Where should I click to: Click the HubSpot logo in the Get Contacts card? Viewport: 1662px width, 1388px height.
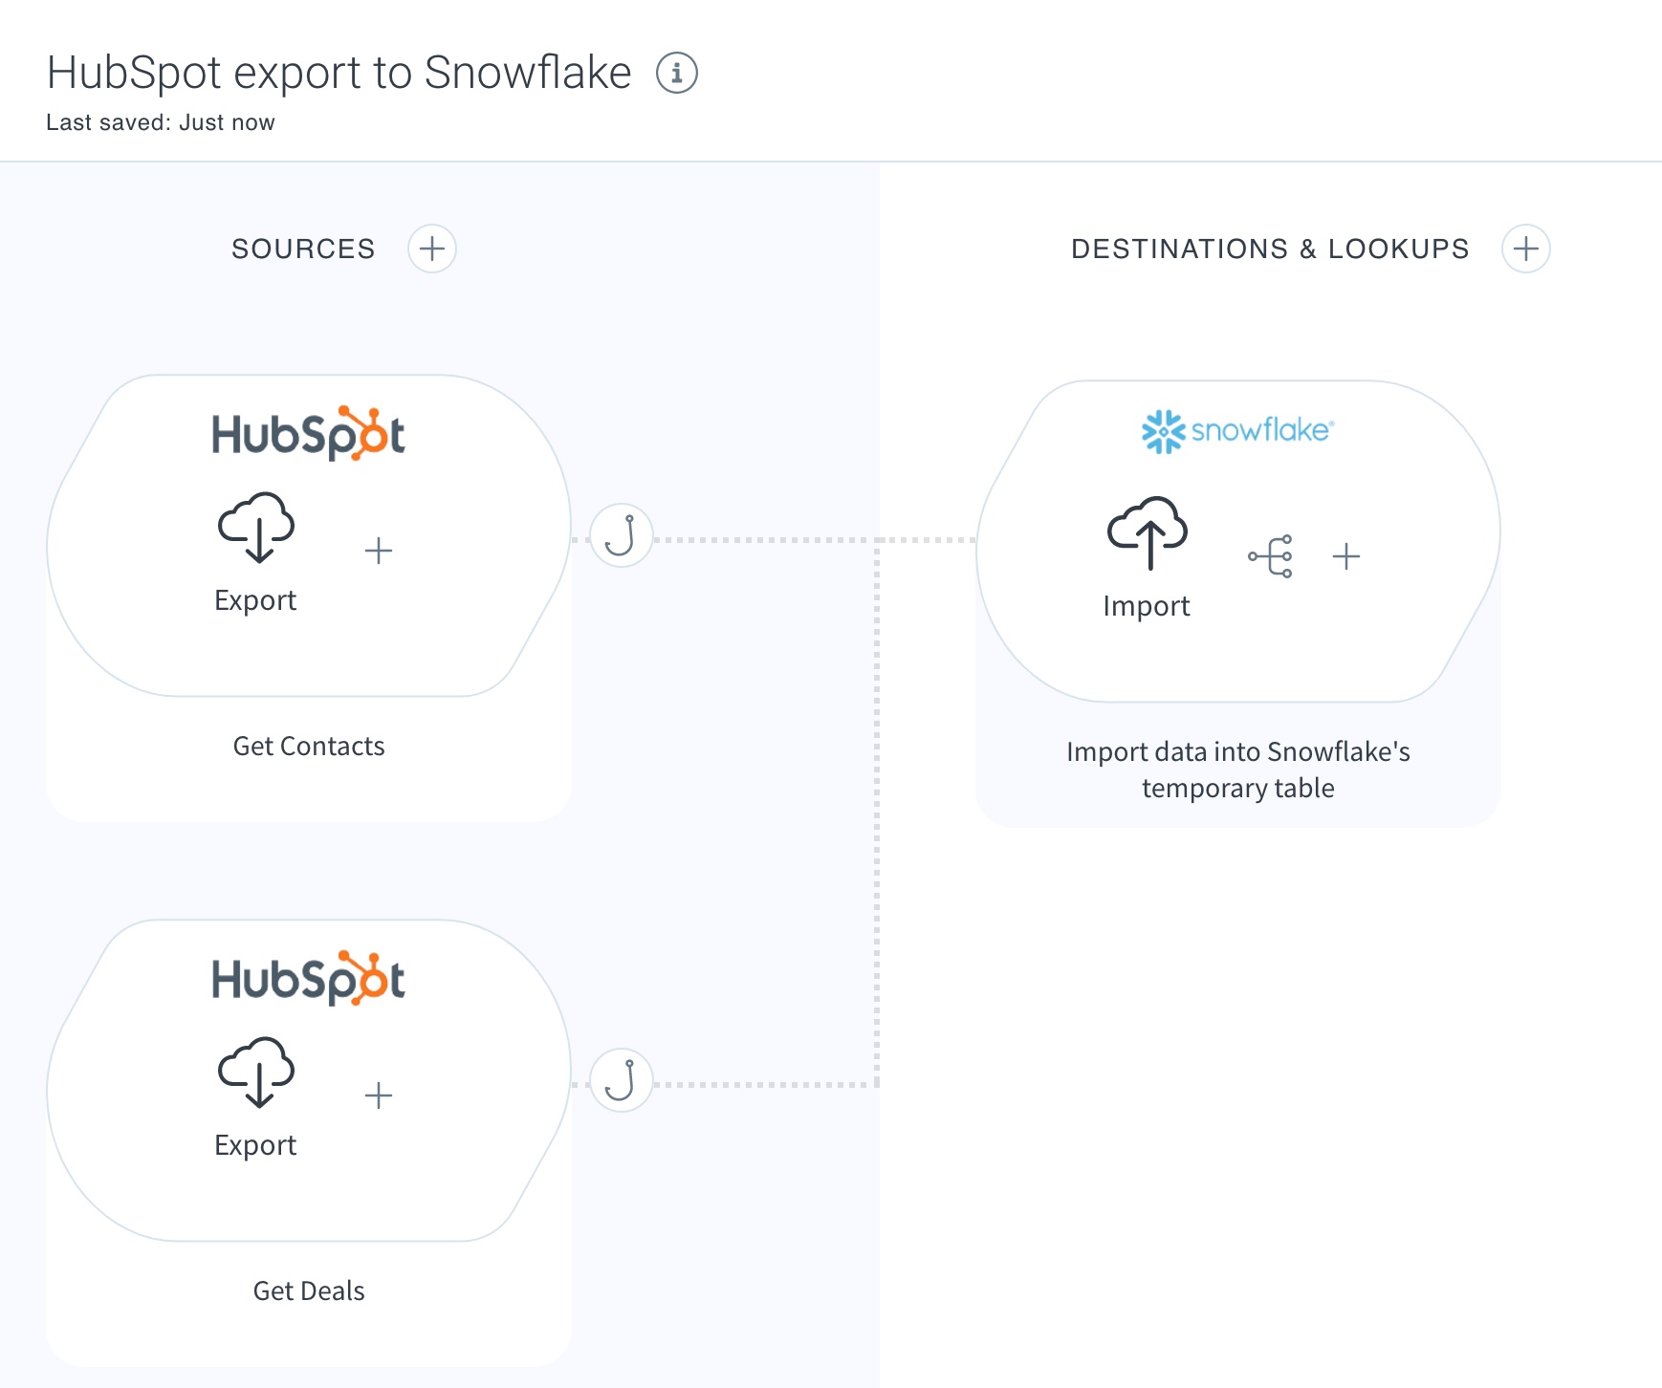pyautogui.click(x=309, y=434)
